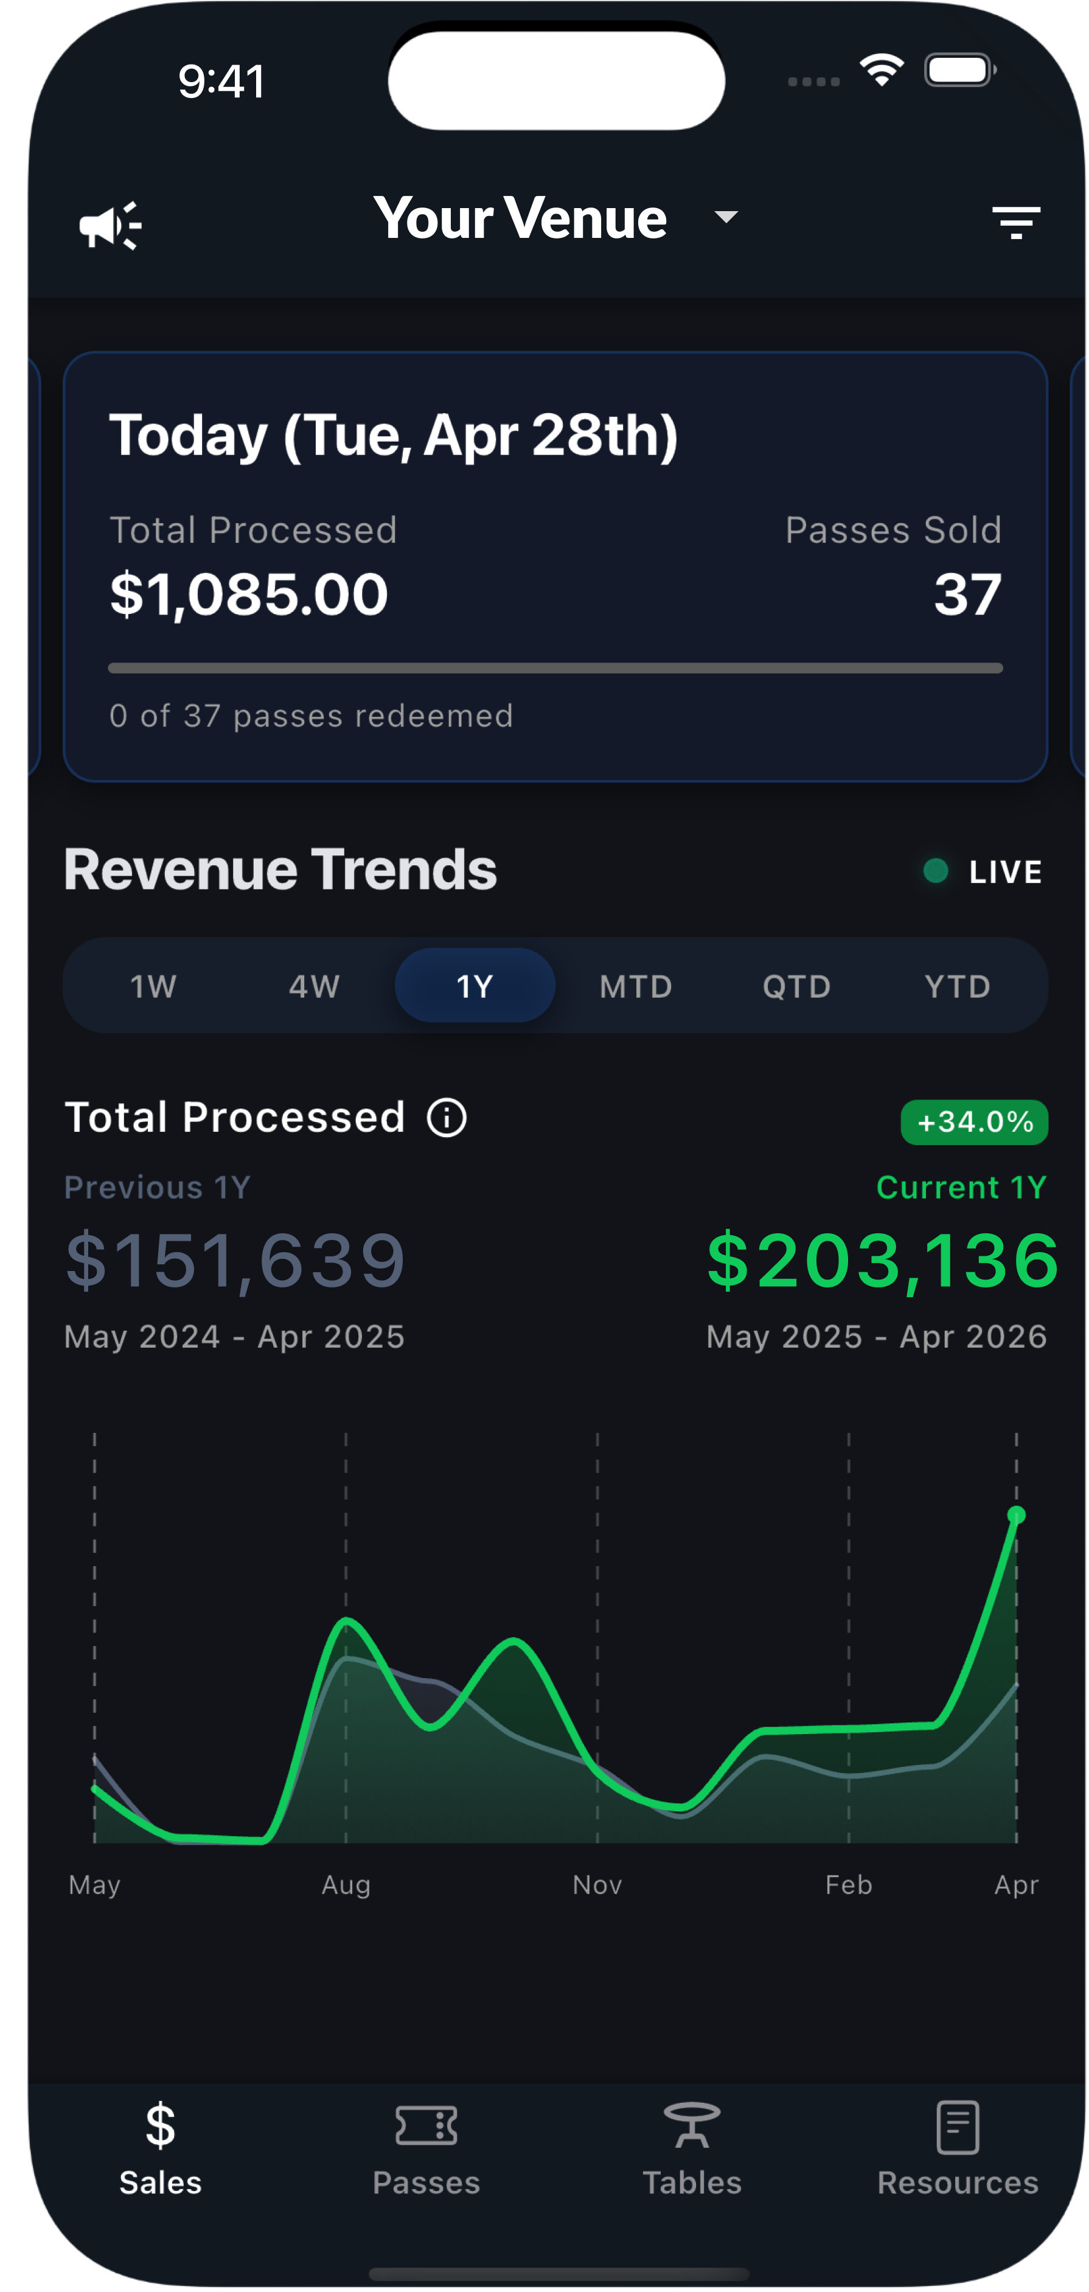Tap the Feb label on chart axis

point(849,1886)
